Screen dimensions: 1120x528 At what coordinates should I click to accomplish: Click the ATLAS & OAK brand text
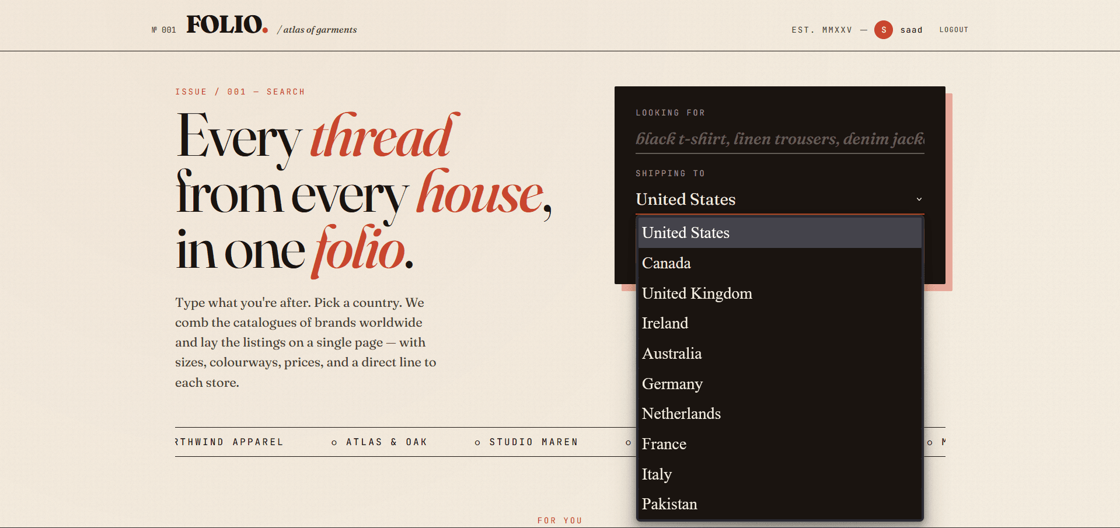386,442
